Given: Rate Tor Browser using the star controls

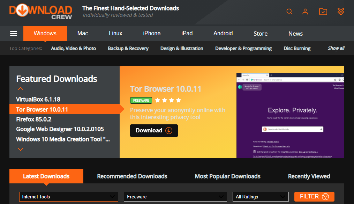Looking at the screenshot, I should [x=168, y=100].
